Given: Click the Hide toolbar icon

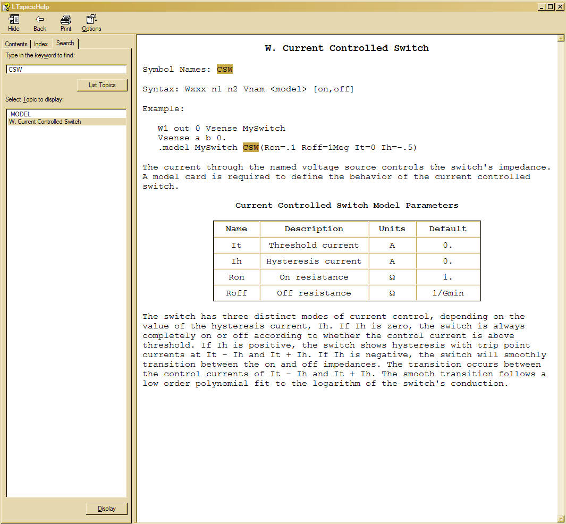Looking at the screenshot, I should click(x=14, y=23).
